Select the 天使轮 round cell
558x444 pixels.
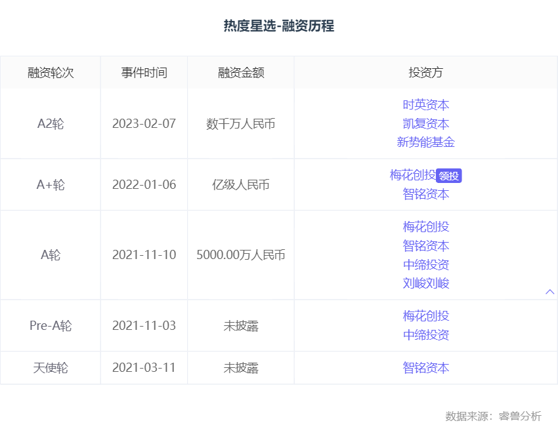point(51,367)
